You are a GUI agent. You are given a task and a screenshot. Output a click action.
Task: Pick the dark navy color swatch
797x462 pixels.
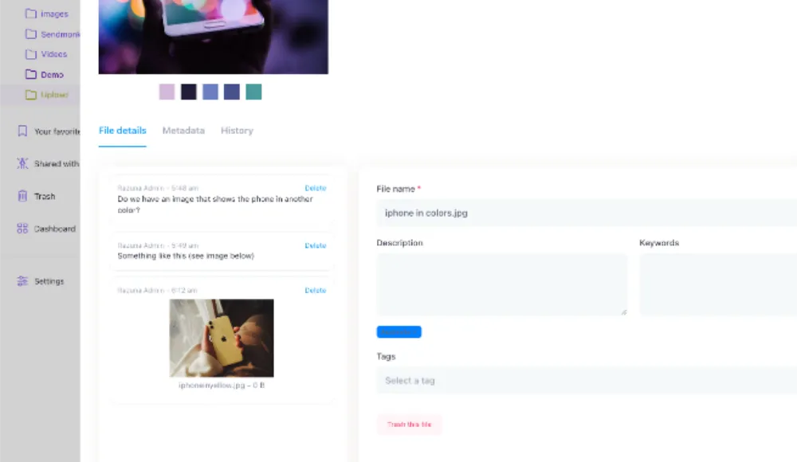[x=189, y=92]
